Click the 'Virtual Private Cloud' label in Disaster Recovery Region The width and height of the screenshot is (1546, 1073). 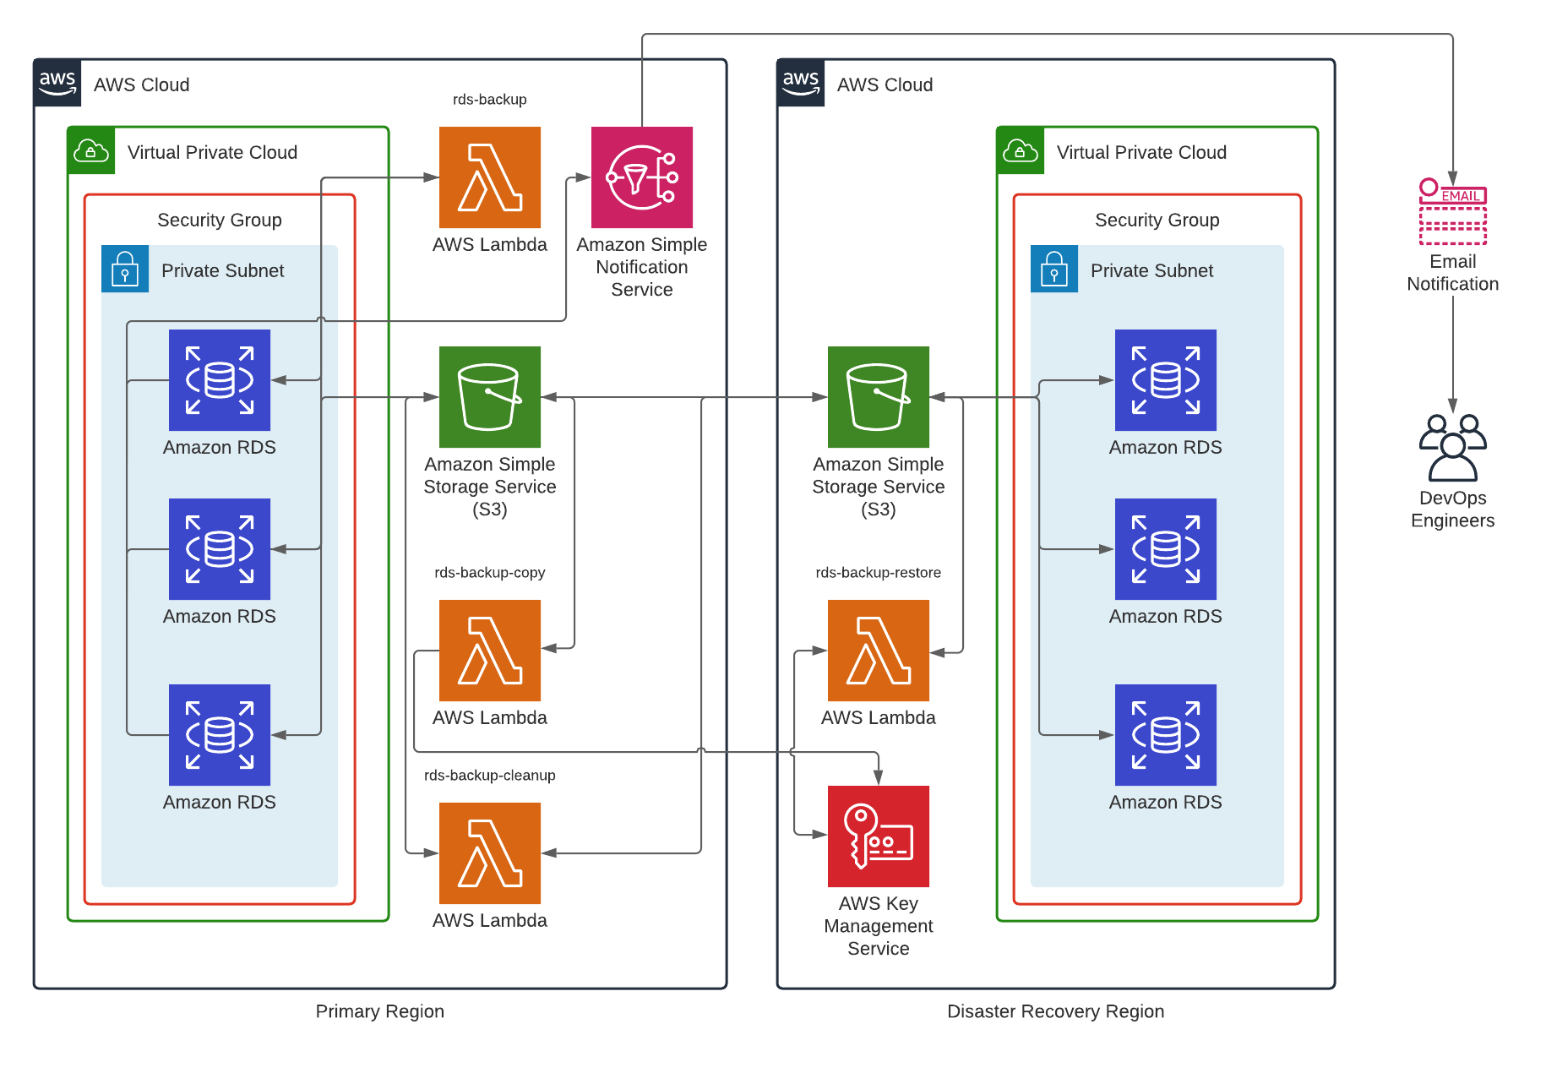(1142, 152)
